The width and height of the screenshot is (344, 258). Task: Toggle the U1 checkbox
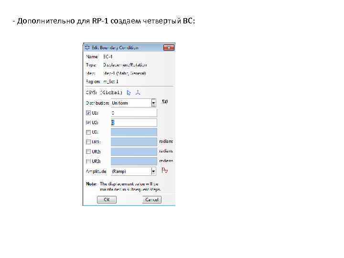[x=88, y=113]
